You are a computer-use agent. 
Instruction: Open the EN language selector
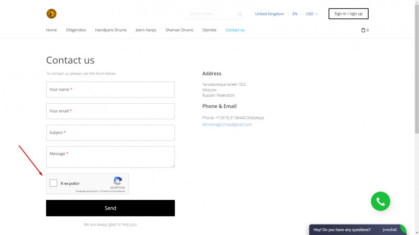click(x=295, y=14)
